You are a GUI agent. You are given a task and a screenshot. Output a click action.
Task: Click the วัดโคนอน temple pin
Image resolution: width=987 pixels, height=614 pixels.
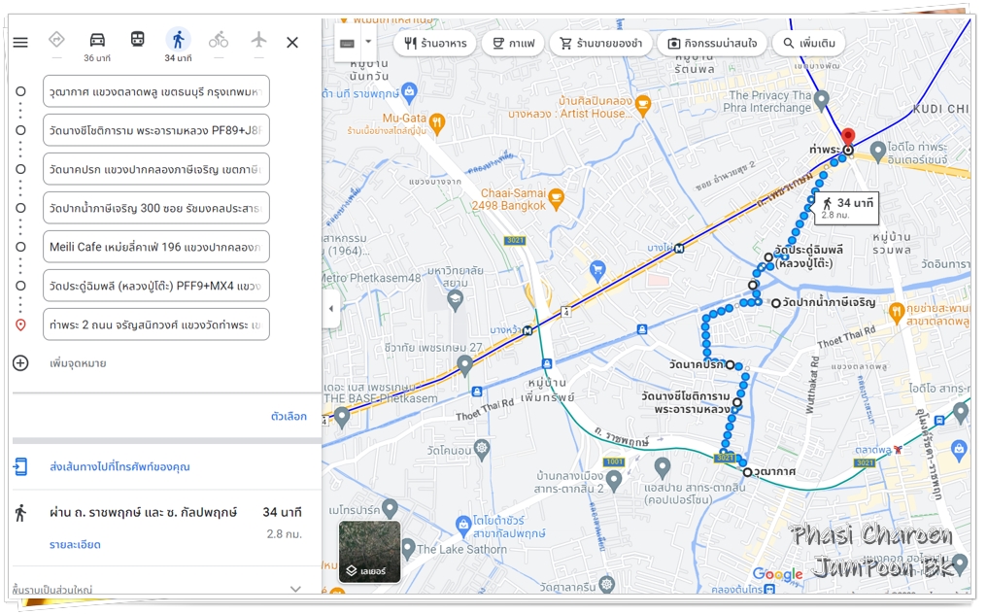coord(482,449)
